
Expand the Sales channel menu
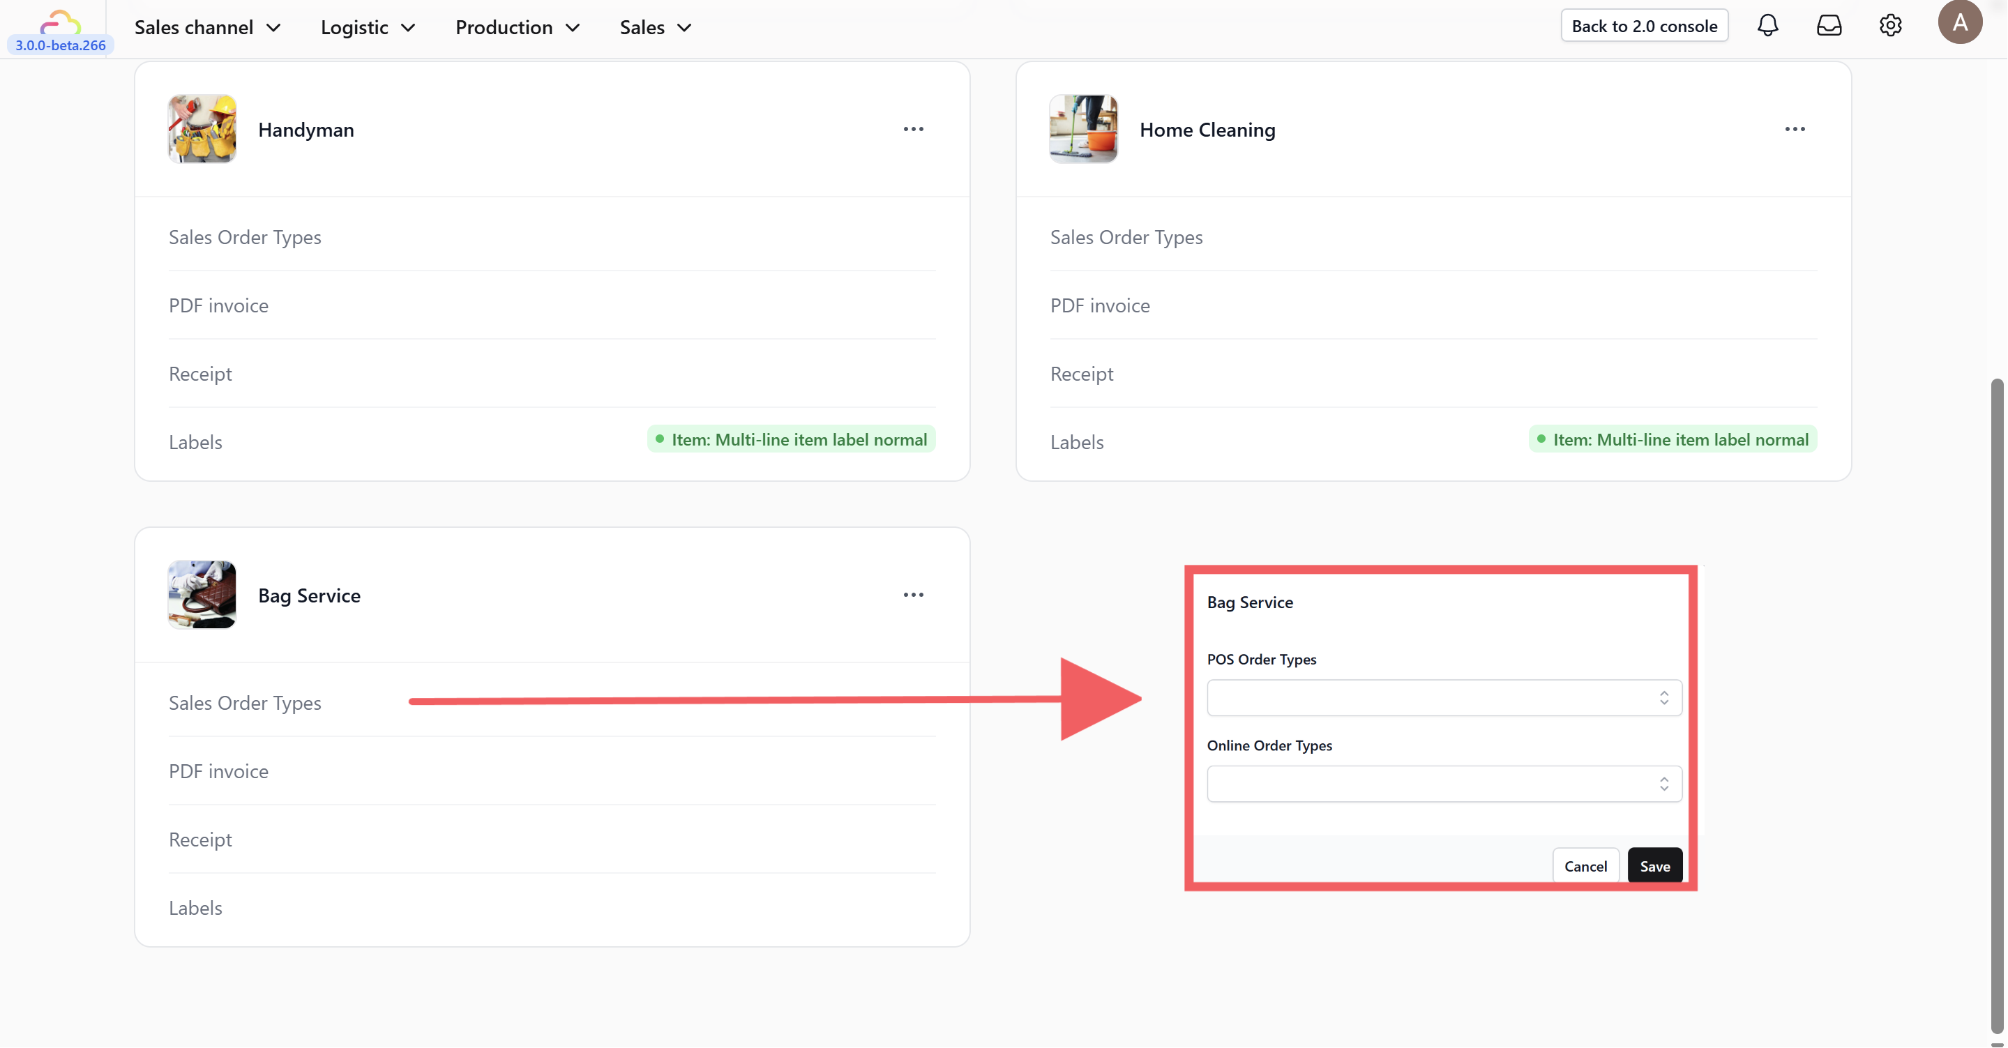pyautogui.click(x=206, y=27)
